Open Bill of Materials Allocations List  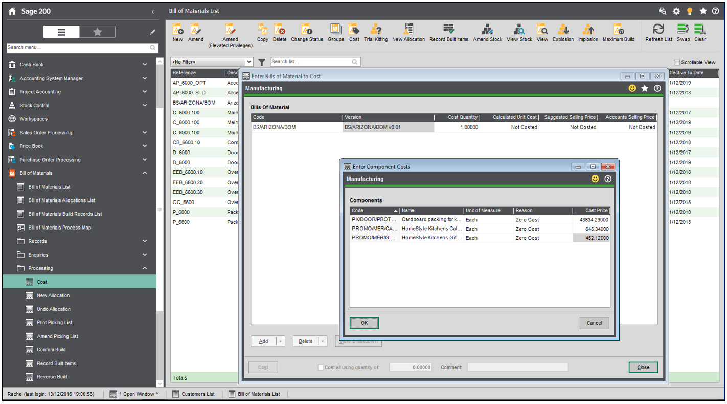[x=62, y=200]
